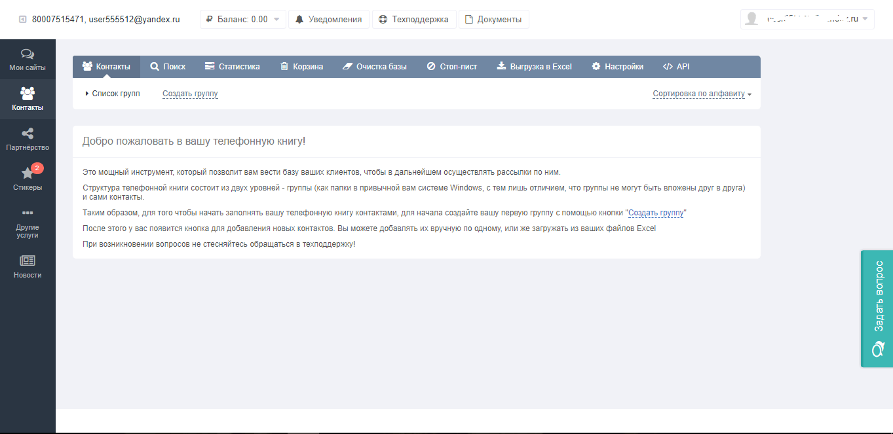Screen dimensions: 893x434
Task: Open Сортировка по алфавиту dropdown
Action: click(702, 94)
